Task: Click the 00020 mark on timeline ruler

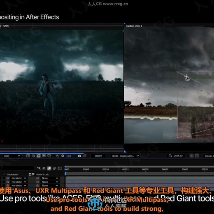Action: click(145, 170)
